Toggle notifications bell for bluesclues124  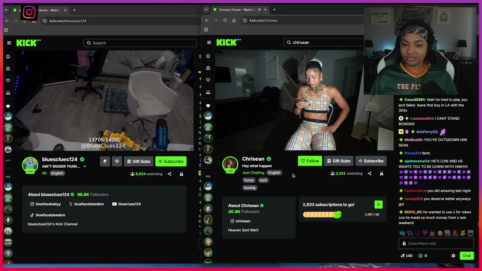[x=105, y=161]
